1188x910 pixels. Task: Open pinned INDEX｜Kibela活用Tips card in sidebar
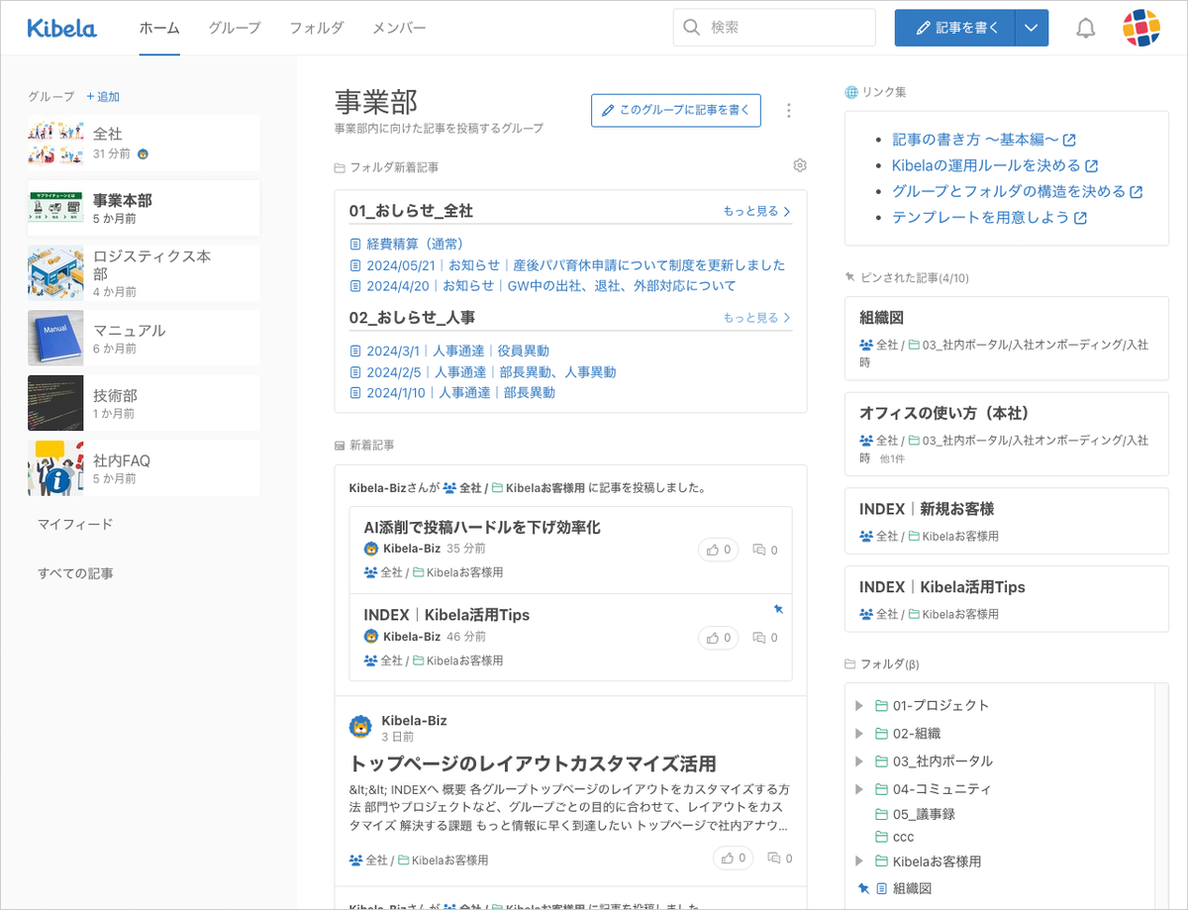click(1007, 599)
